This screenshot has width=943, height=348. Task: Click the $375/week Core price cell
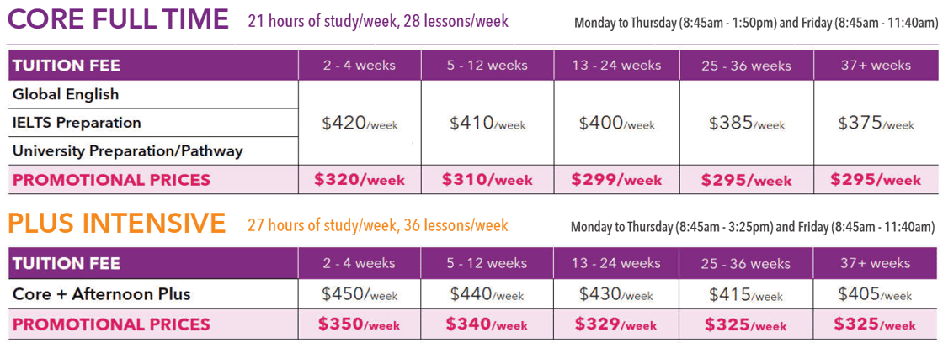coord(876,124)
